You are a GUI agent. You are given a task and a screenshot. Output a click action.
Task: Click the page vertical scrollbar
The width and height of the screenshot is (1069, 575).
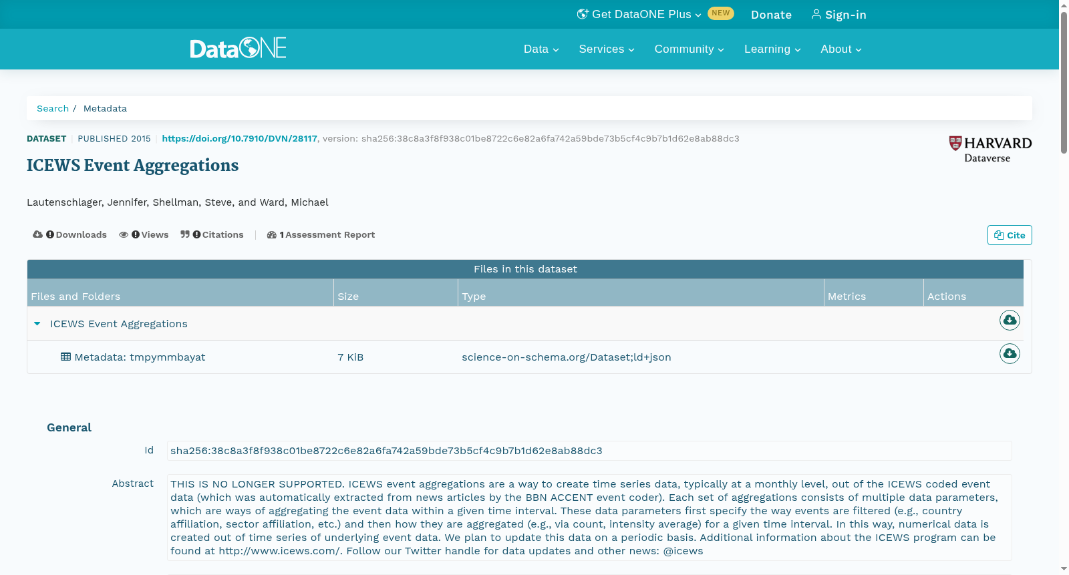click(1064, 83)
